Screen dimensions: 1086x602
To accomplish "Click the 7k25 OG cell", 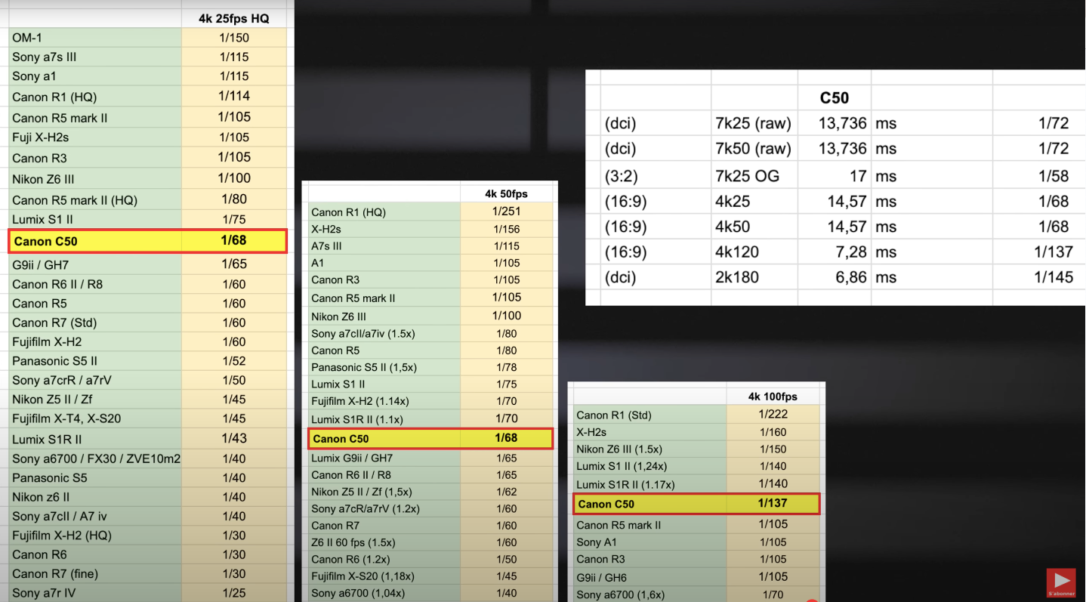I will [747, 176].
